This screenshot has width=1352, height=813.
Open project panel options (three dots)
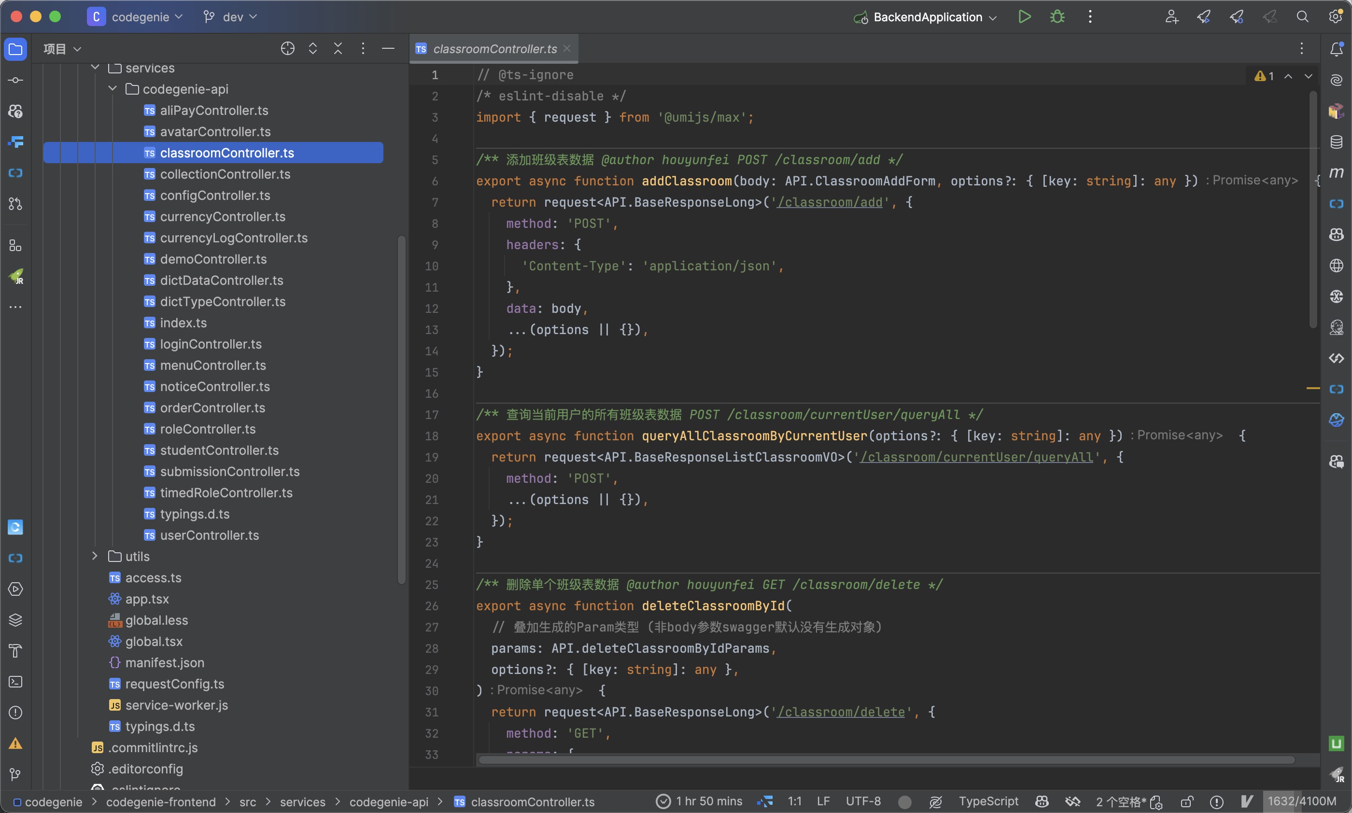click(x=363, y=48)
